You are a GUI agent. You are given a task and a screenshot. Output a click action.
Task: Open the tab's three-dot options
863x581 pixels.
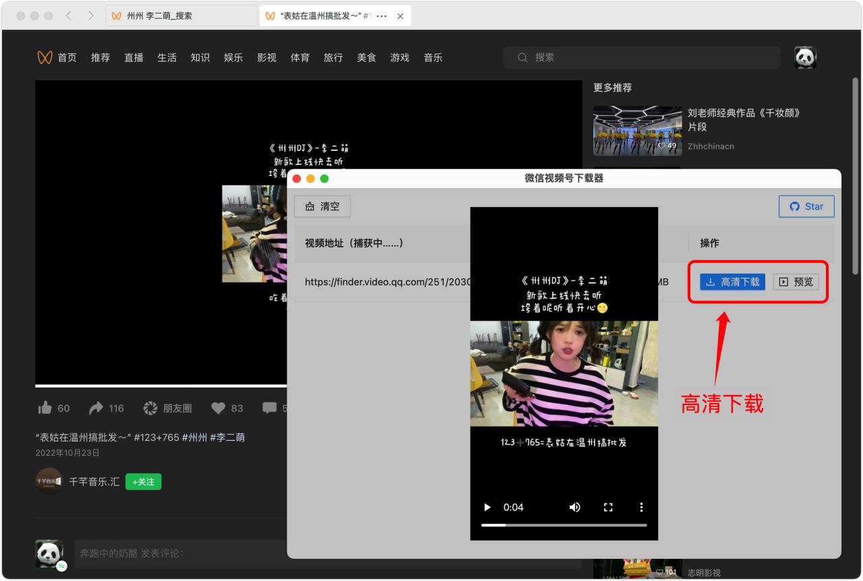point(382,16)
